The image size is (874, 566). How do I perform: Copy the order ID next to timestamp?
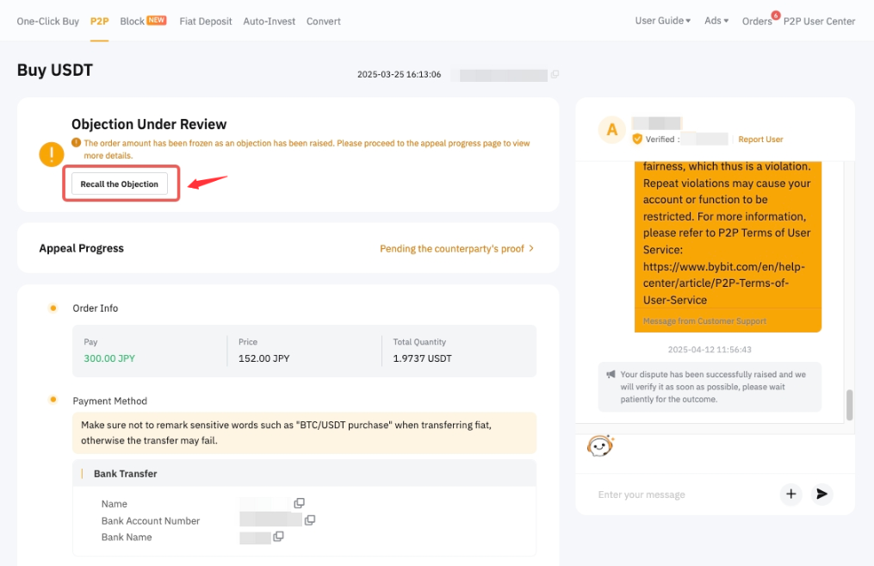tap(555, 75)
